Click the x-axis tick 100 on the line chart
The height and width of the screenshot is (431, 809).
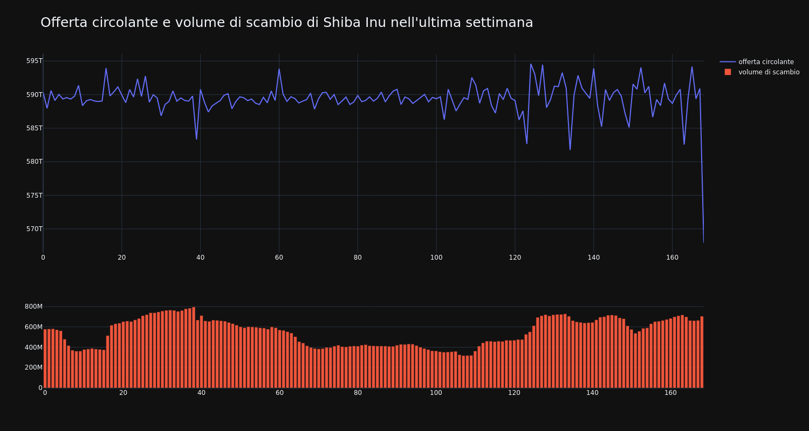tap(436, 258)
